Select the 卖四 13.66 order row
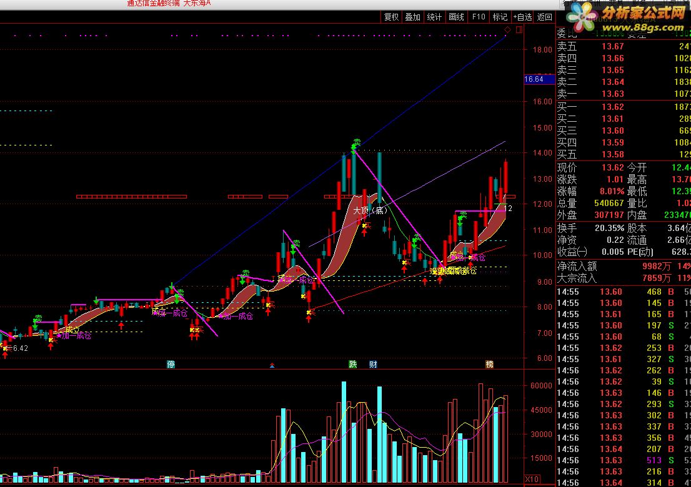This screenshot has height=487, width=691. pos(624,58)
